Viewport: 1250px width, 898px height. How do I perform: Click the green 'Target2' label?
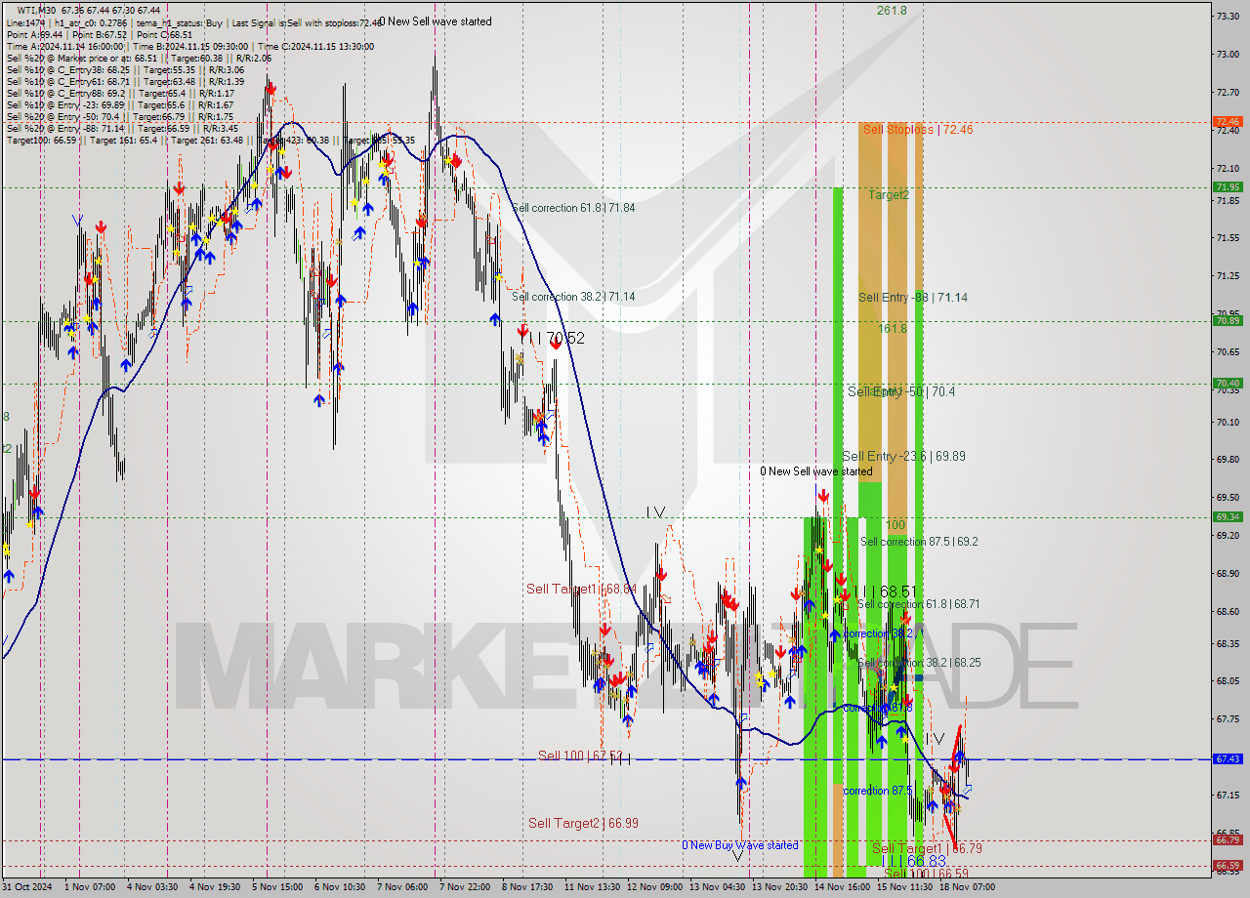click(889, 194)
